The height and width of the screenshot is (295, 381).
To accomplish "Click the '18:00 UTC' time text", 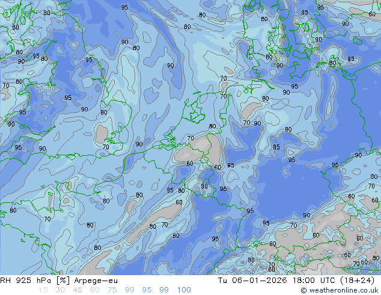I will click(314, 281).
